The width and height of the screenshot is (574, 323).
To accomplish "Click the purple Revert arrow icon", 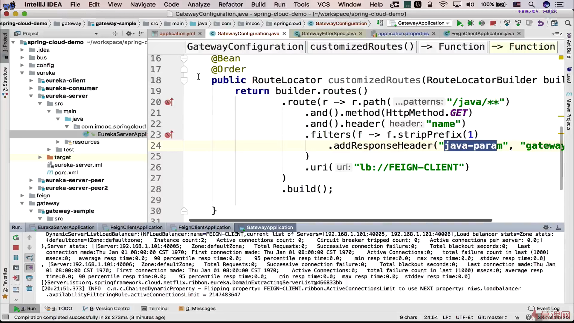I will 540,23.
